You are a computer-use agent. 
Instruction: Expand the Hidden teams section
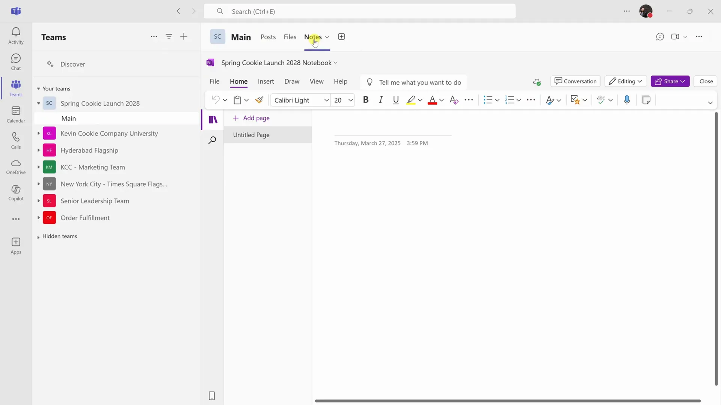pyautogui.click(x=38, y=237)
